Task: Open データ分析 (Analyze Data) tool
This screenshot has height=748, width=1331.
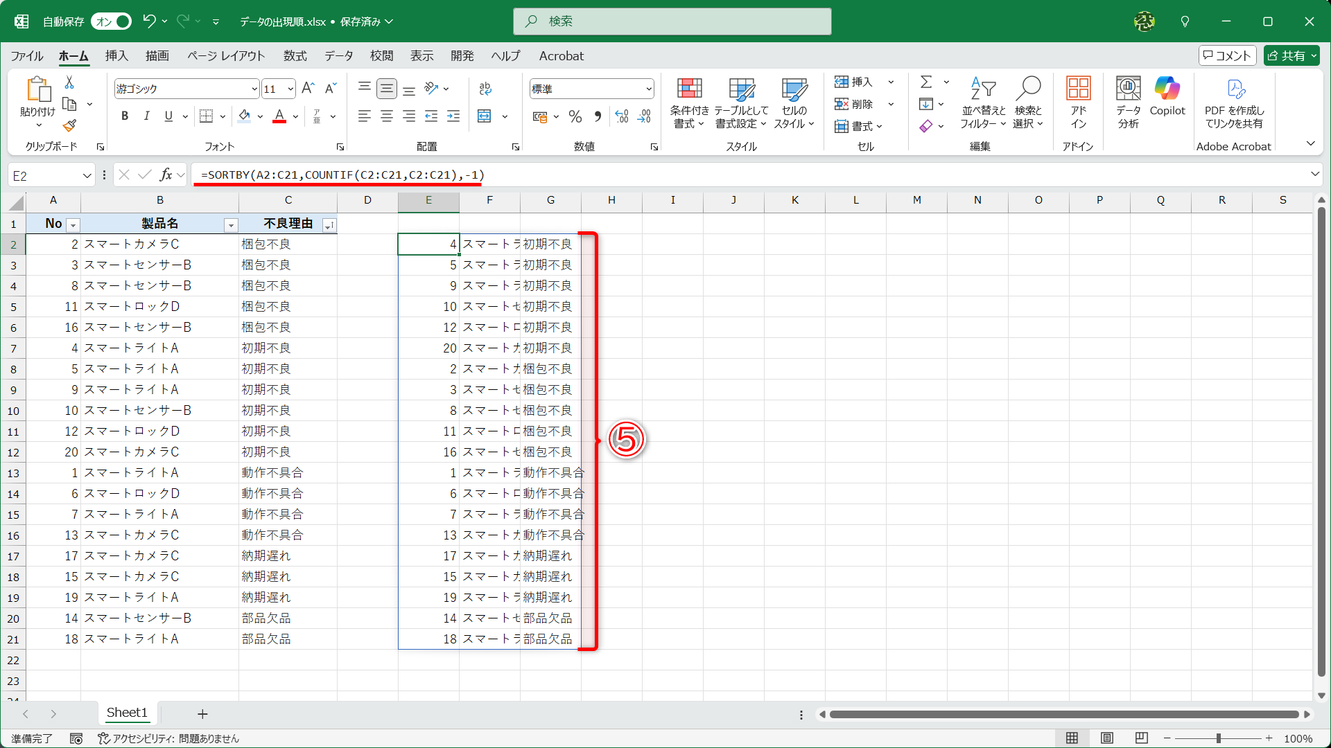Action: (1128, 103)
